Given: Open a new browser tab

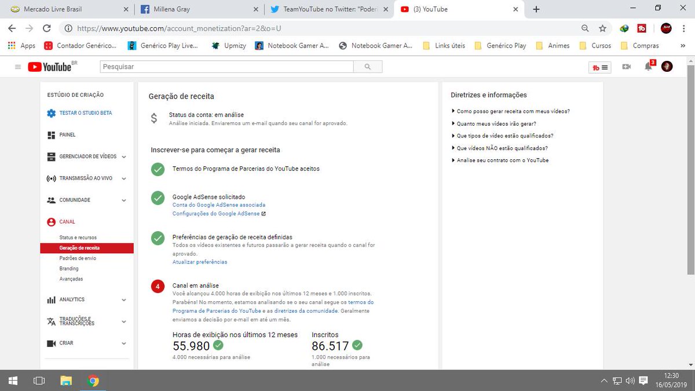Looking at the screenshot, I should (536, 9).
